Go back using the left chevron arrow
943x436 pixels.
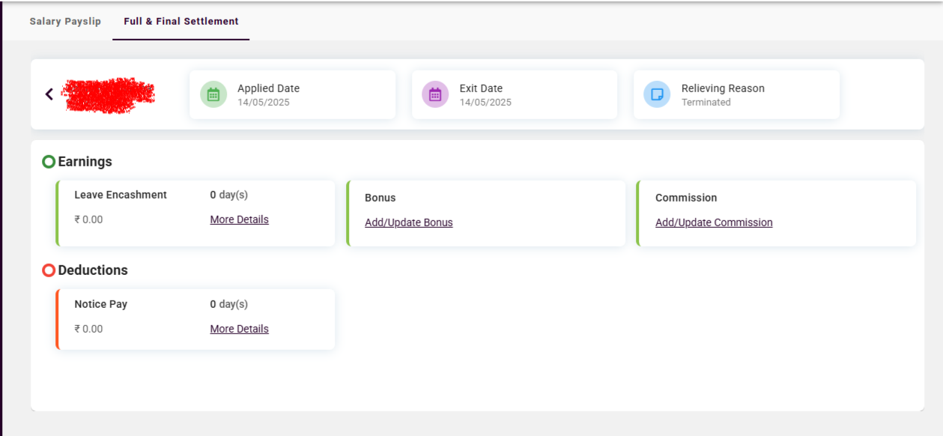(x=49, y=94)
